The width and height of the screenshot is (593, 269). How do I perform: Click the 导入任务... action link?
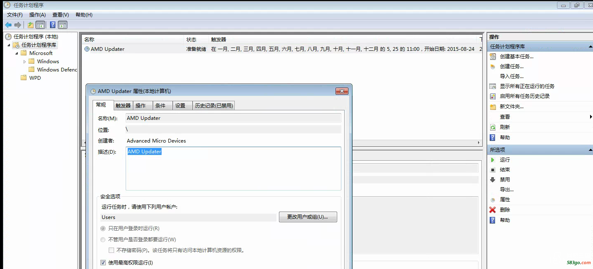512,76
